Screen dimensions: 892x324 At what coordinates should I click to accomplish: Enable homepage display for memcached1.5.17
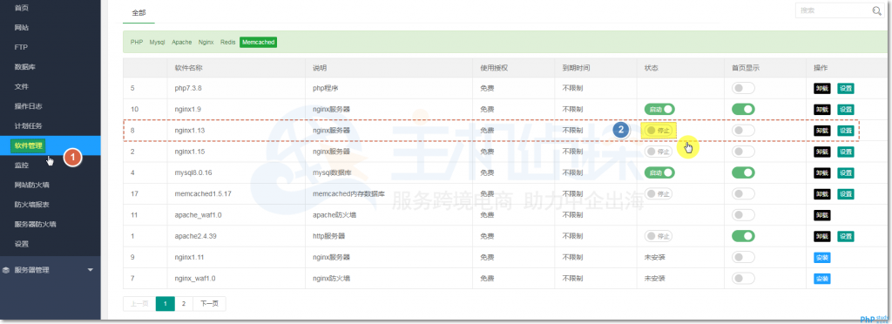(743, 194)
